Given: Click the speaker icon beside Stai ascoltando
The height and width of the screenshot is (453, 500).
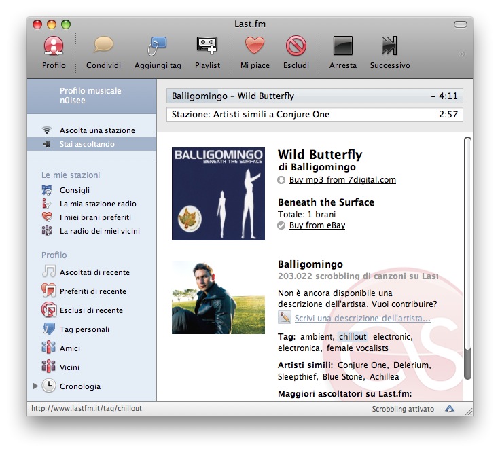Looking at the screenshot, I should (x=47, y=144).
